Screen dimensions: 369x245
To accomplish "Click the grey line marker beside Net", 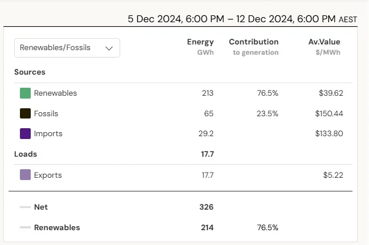I will pyautogui.click(x=25, y=207).
